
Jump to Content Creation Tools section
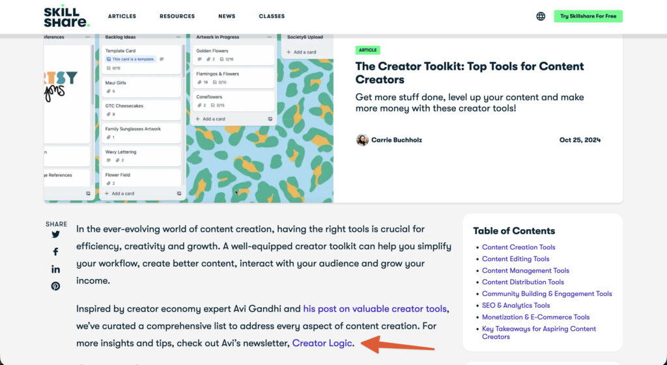pyautogui.click(x=518, y=247)
